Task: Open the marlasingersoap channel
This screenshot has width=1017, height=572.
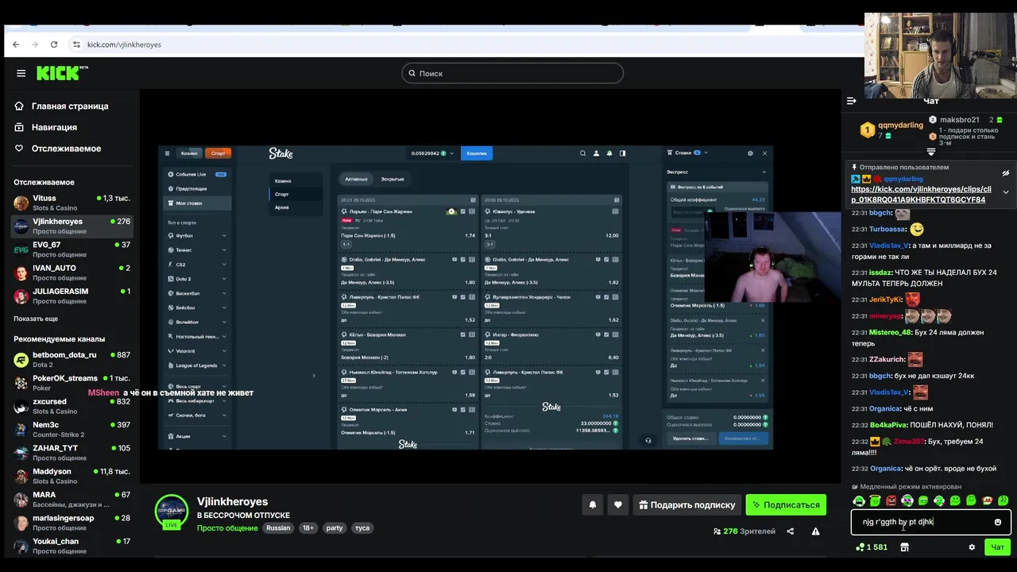Action: (72, 522)
